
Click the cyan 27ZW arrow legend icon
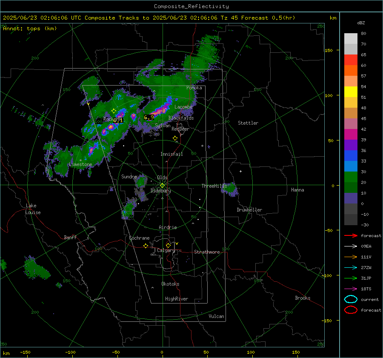[351, 268]
